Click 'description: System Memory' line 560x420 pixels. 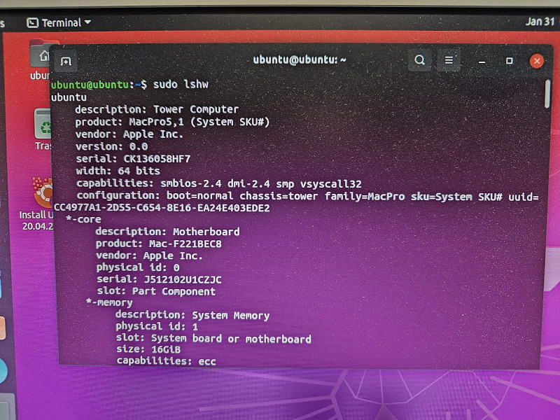pos(192,315)
